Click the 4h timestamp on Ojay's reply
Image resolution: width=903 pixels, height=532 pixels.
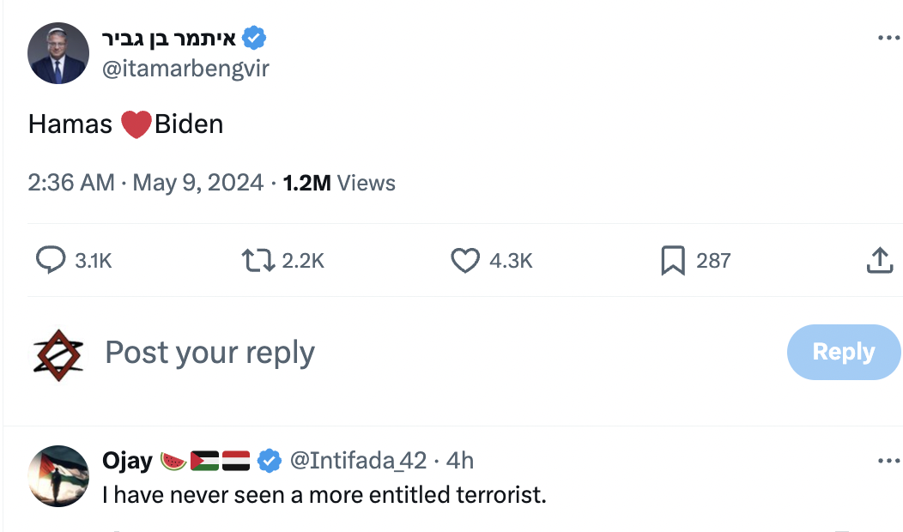click(x=460, y=461)
